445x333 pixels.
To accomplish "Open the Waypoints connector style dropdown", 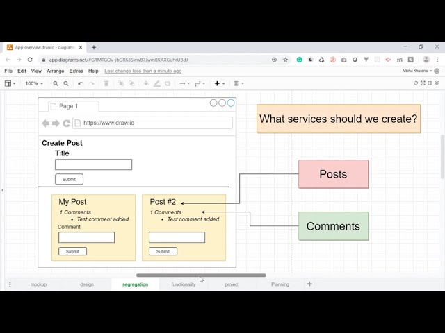I will click(x=200, y=83).
